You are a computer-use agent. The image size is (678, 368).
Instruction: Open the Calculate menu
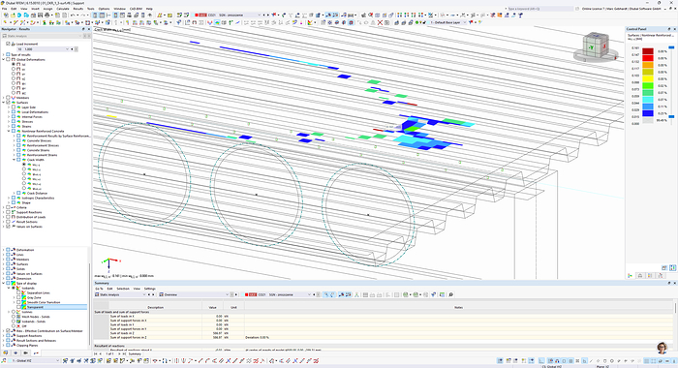tap(63, 9)
